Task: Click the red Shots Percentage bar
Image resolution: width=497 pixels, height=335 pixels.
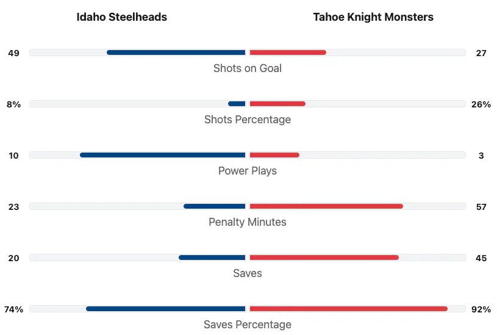Action: click(x=277, y=104)
